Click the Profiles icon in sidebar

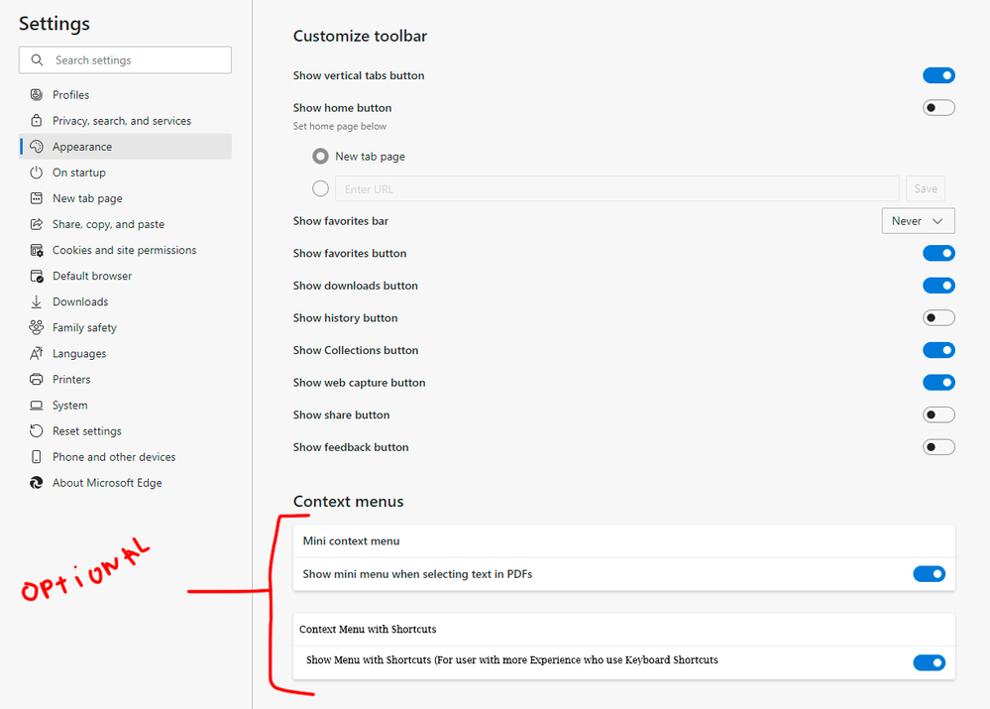pos(37,95)
